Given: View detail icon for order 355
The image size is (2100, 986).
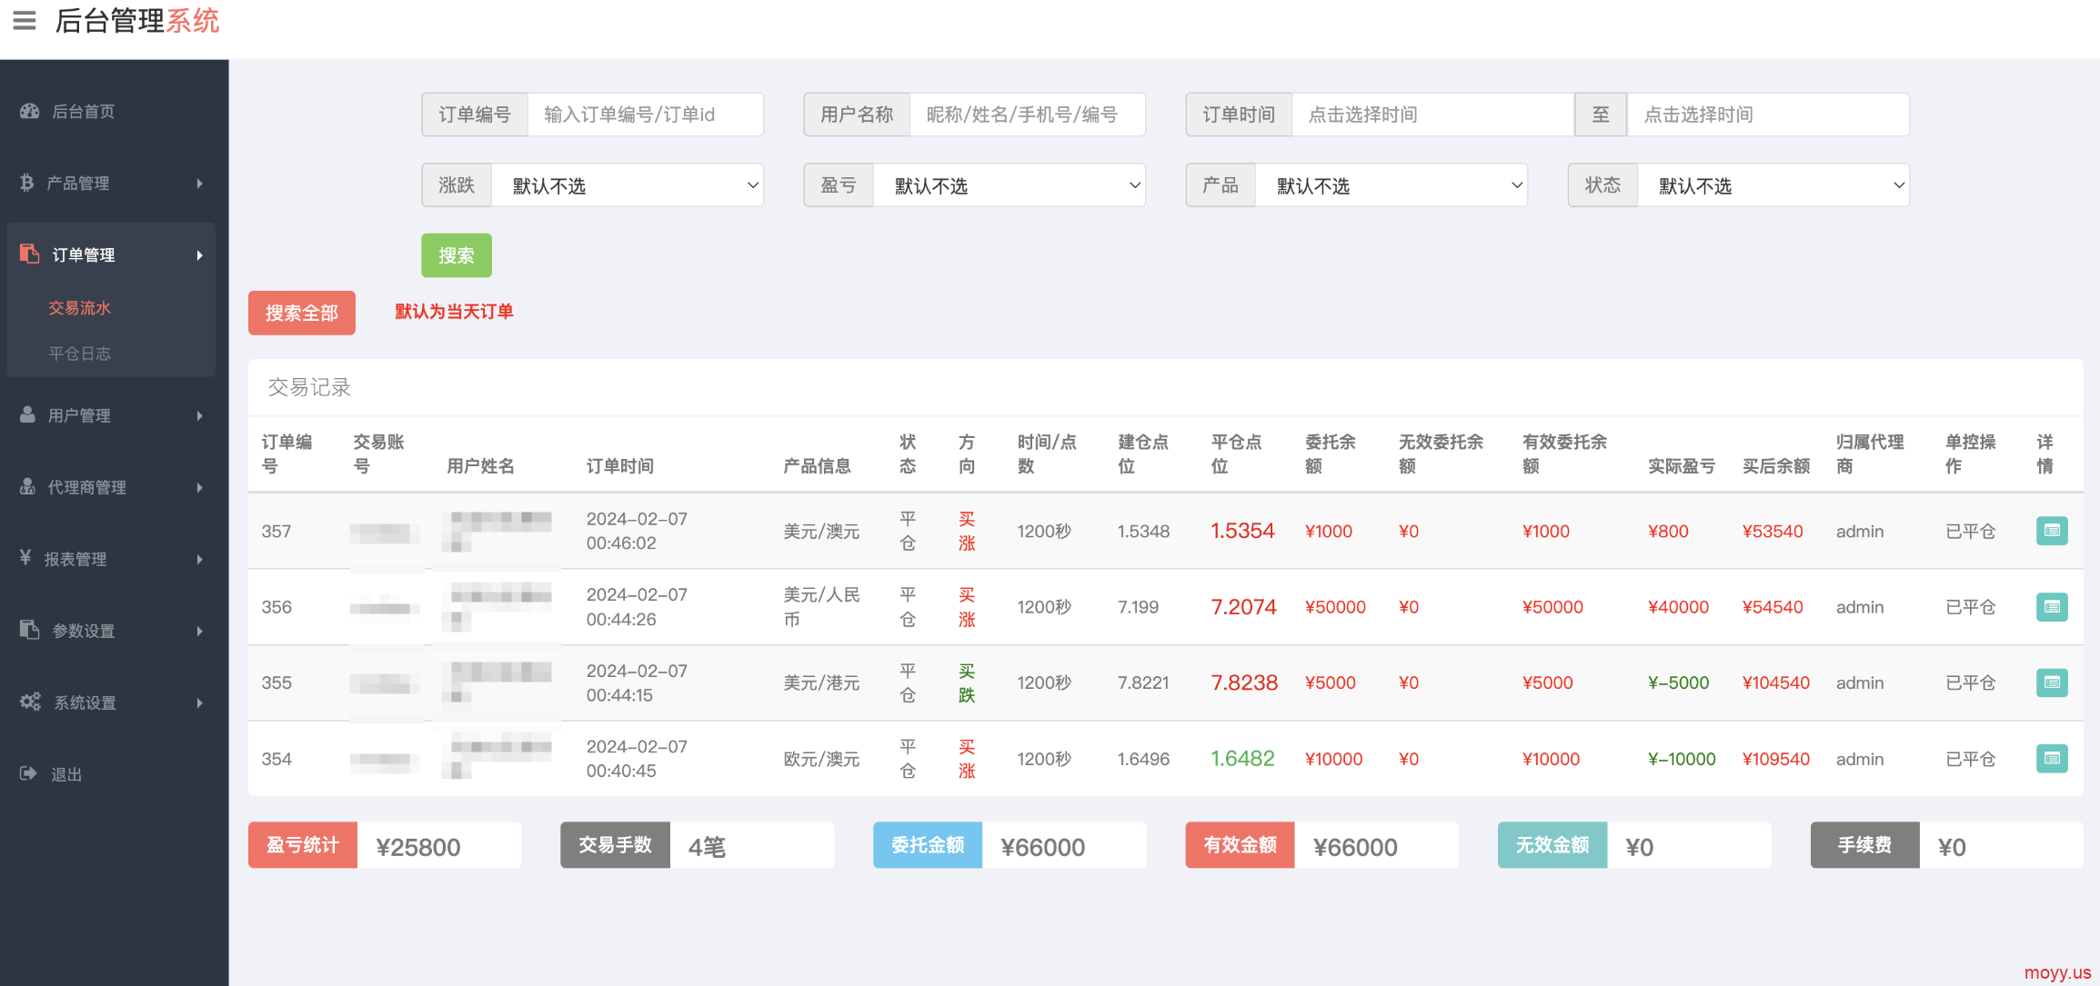Looking at the screenshot, I should point(2051,682).
